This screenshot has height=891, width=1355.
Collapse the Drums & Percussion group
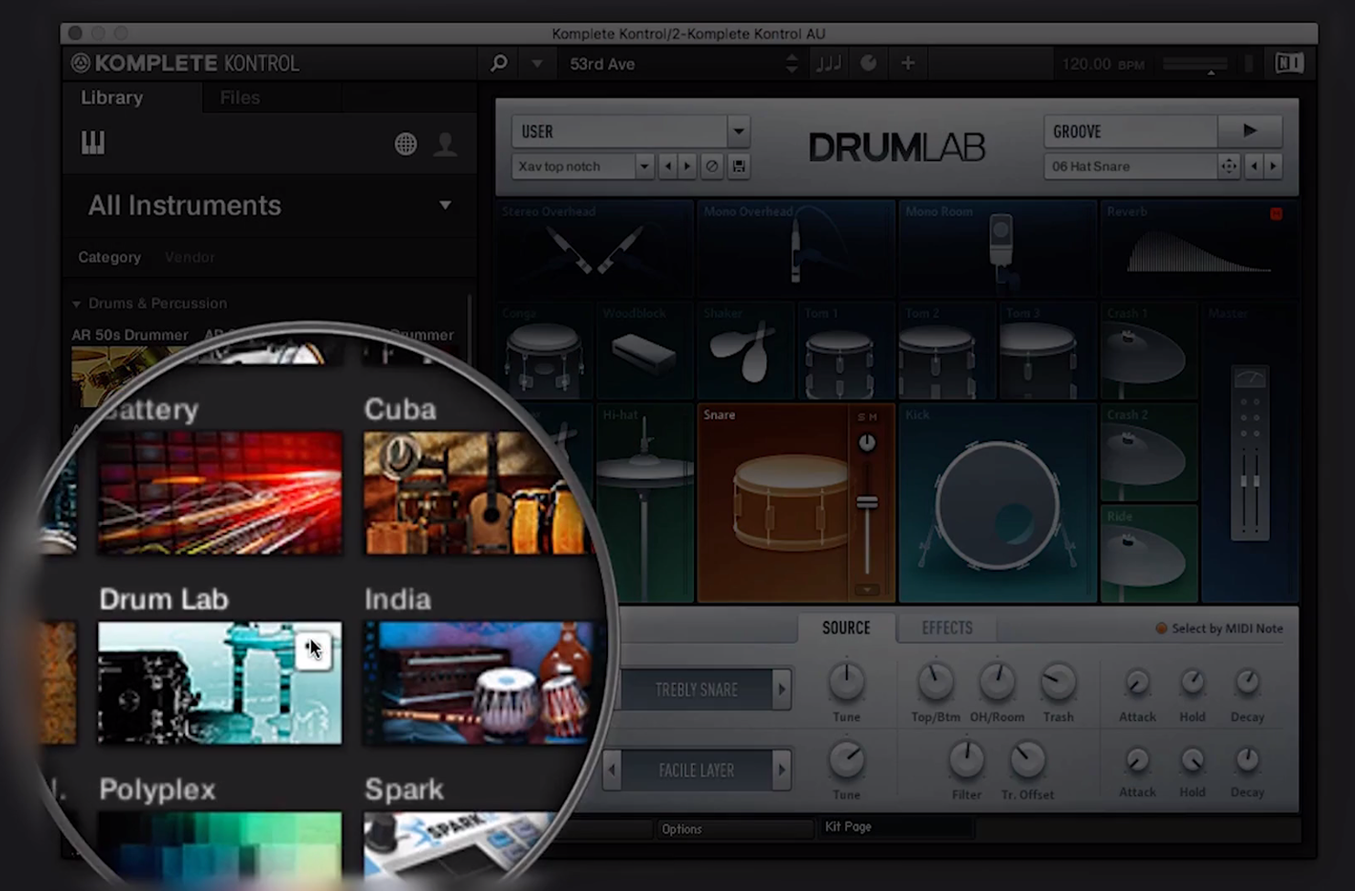(x=76, y=304)
